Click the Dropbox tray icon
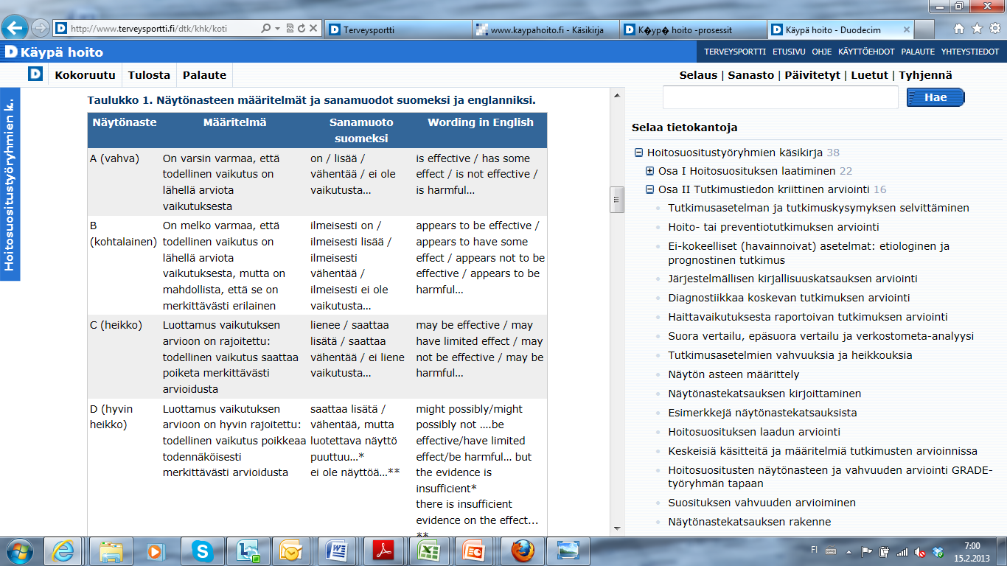1007x566 pixels. click(938, 551)
